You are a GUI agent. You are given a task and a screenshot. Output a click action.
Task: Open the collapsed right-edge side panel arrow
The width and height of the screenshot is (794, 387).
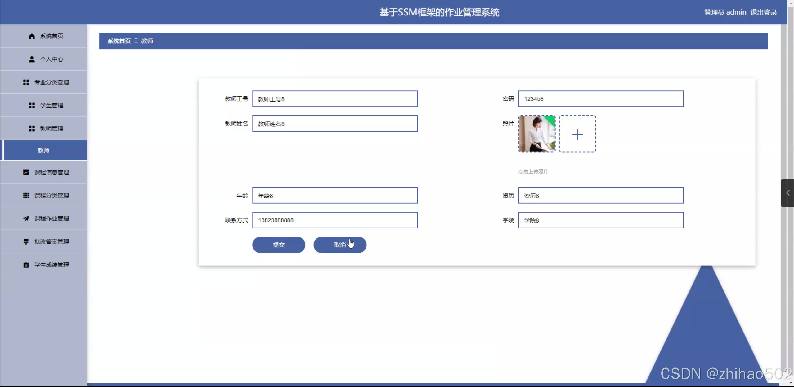787,193
